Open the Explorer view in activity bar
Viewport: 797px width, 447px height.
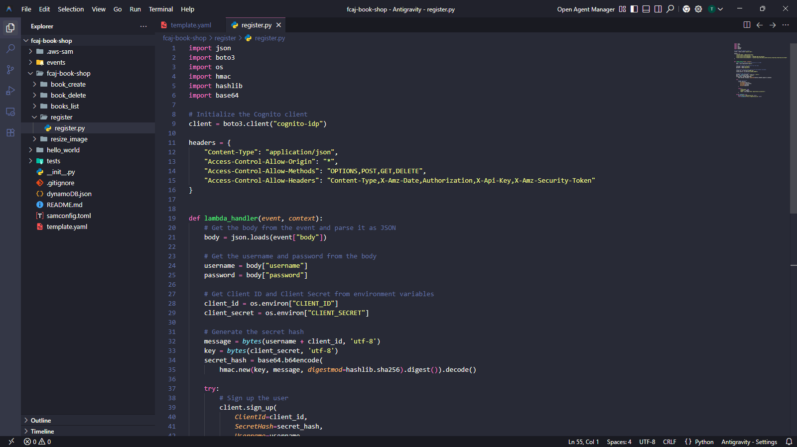[10, 28]
